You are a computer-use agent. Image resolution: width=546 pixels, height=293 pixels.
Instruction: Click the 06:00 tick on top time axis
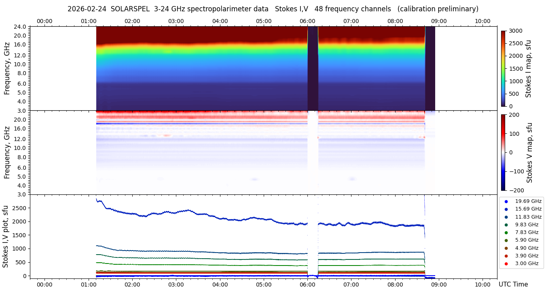[x=307, y=21]
